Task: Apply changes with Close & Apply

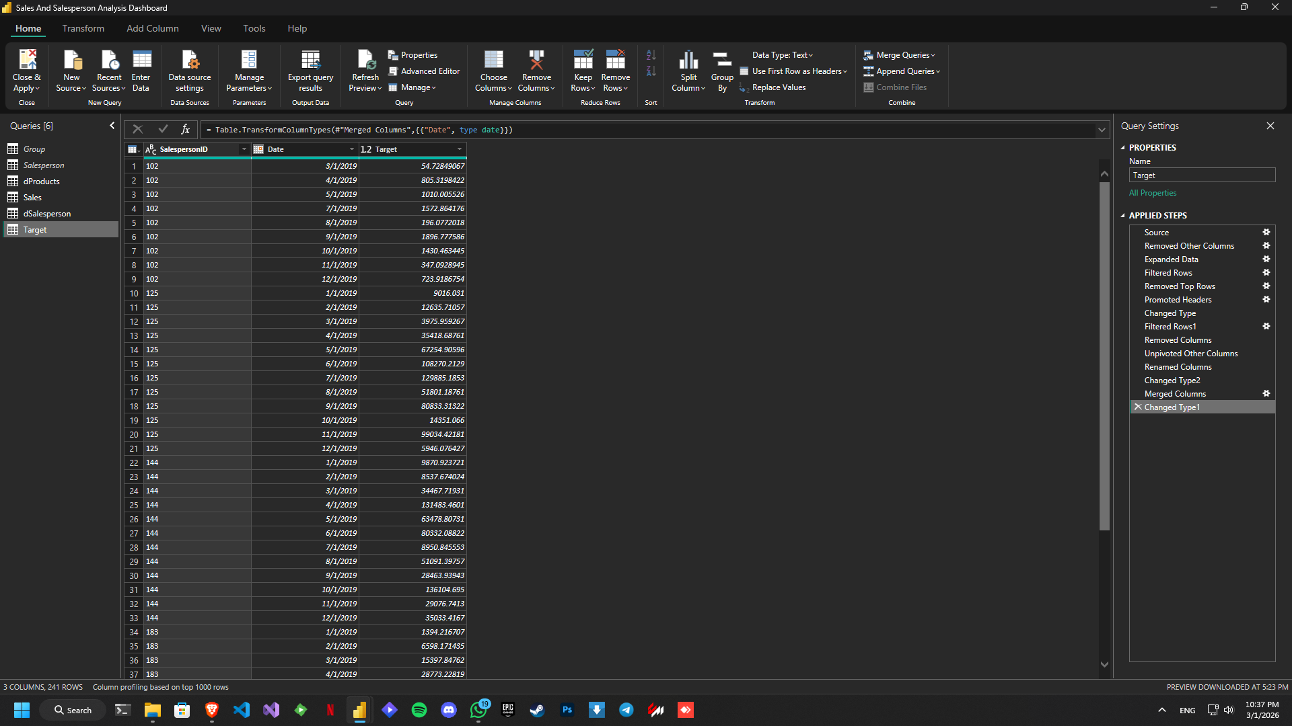Action: coord(26,71)
